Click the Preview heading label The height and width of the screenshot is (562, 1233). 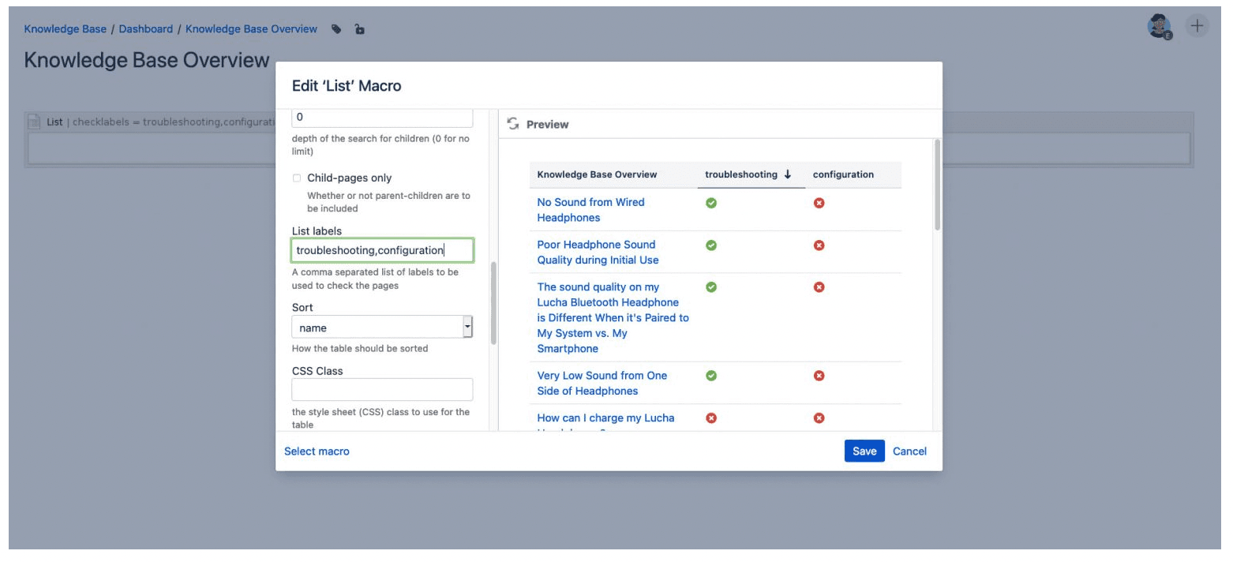547,125
